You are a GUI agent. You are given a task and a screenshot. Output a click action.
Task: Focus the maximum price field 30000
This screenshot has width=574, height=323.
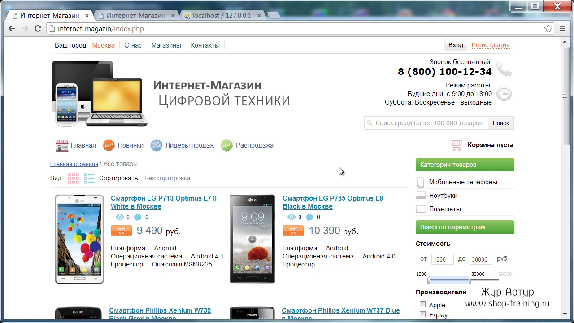click(x=481, y=259)
